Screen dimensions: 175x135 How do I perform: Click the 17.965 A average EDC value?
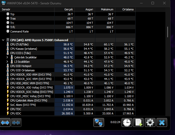[x=128, y=113]
